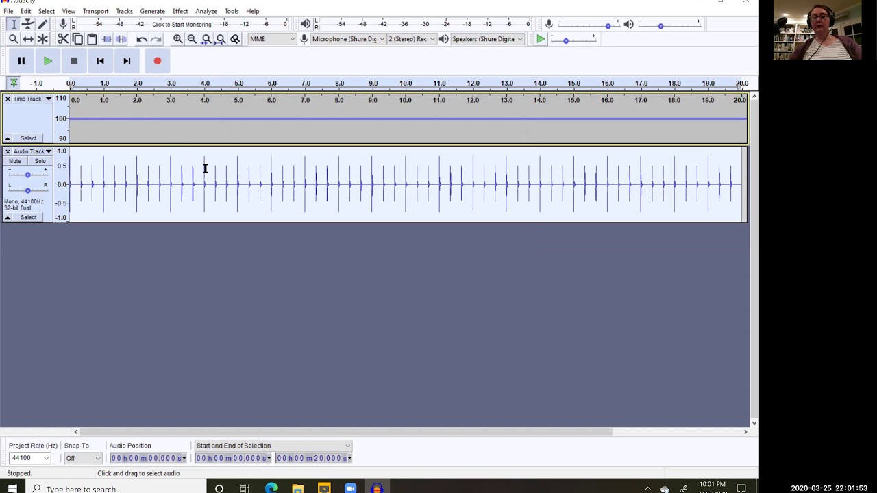The width and height of the screenshot is (877, 493).
Task: Collapse the Time Track with its arrow
Action: pos(8,138)
